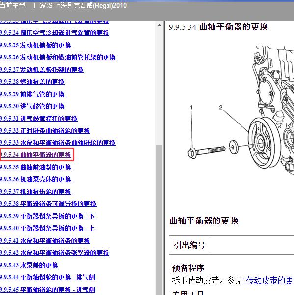The image size is (294, 295).
Task: Open link 9.9.5.24 增压空气冷却器进气软管的更换
Action: tap(54, 33)
